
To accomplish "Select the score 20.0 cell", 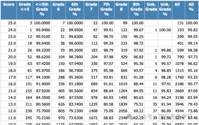I will [9, 57].
